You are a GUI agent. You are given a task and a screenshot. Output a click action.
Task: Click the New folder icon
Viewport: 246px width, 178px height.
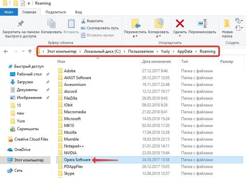[x=227, y=23]
